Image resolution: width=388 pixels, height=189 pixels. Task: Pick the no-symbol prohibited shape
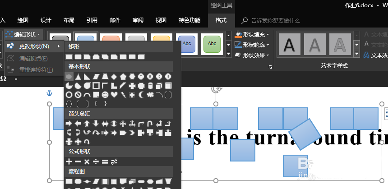pyautogui.click(x=78, y=95)
